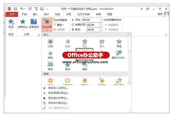Click the Redo icon in quick access toolbar
The image size is (172, 116).
click(x=30, y=9)
